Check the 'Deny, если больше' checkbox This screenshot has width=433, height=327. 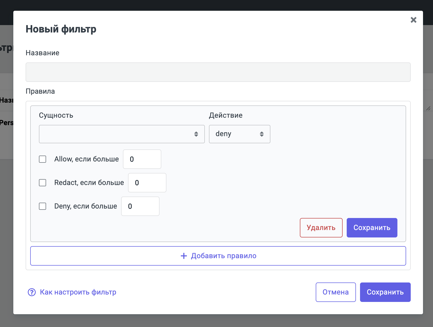[x=43, y=206]
